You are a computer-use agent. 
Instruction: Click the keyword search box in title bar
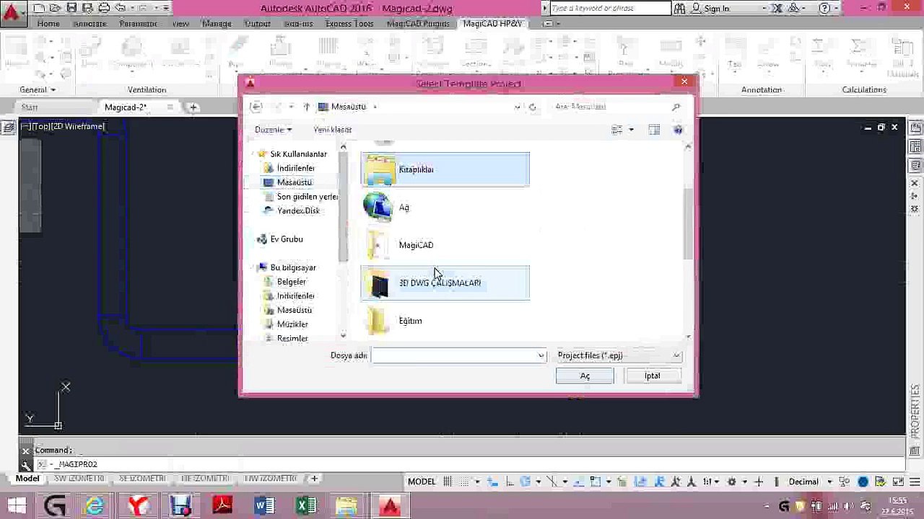click(610, 9)
